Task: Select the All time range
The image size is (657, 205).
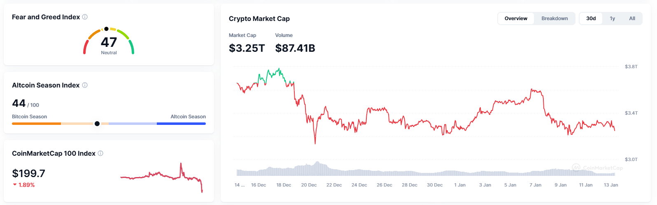Action: [x=632, y=18]
